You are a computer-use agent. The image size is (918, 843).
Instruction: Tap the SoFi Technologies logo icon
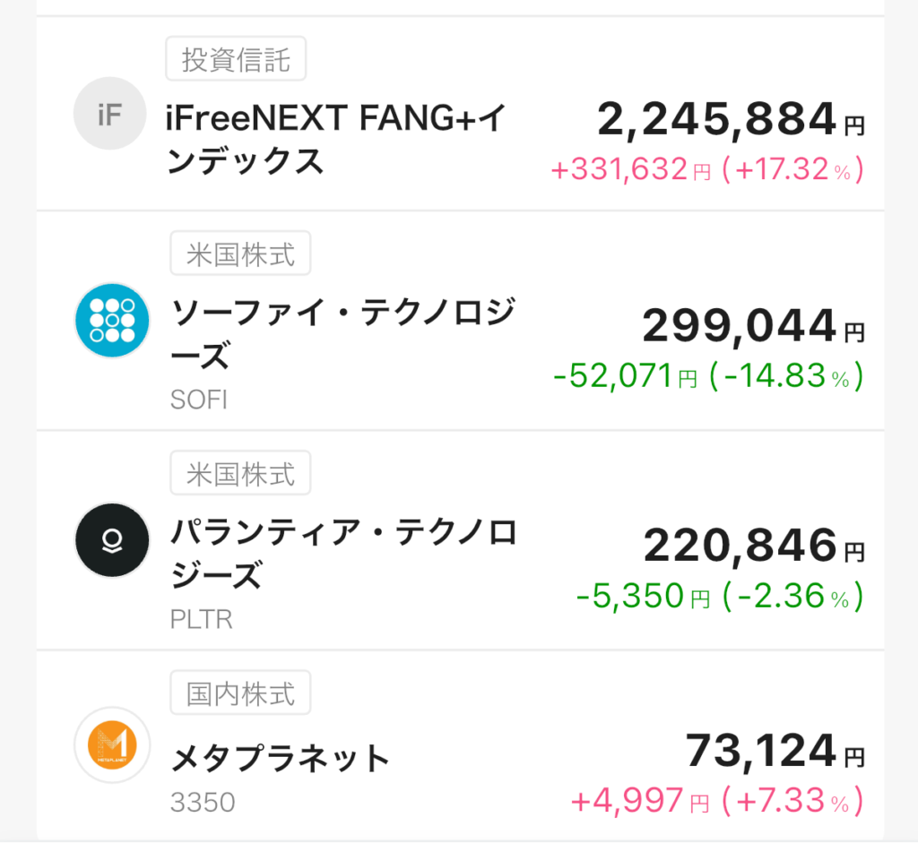pos(112,321)
